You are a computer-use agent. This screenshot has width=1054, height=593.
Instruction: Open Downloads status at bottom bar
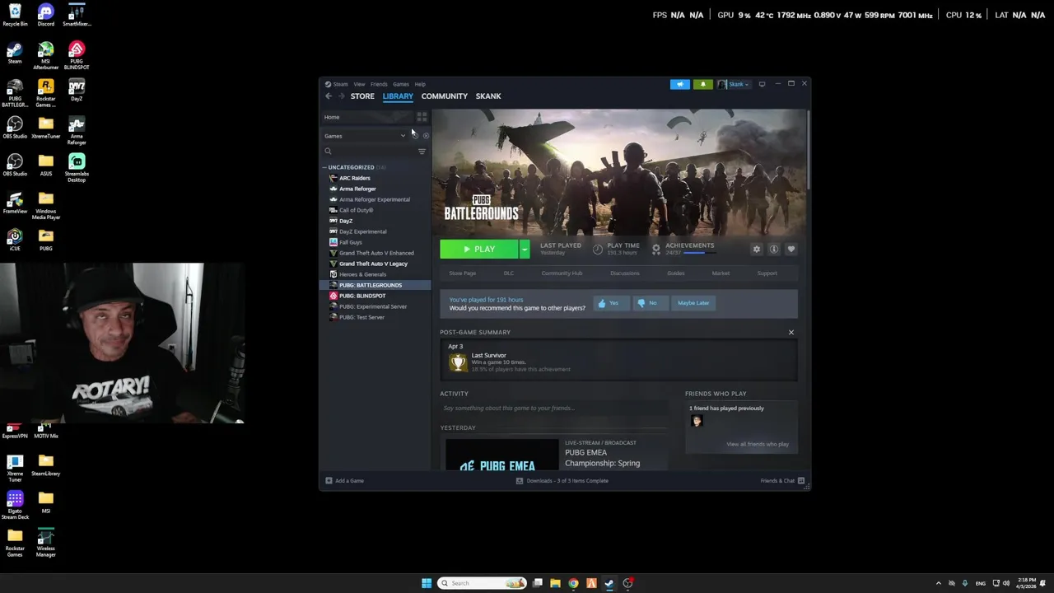pos(562,481)
